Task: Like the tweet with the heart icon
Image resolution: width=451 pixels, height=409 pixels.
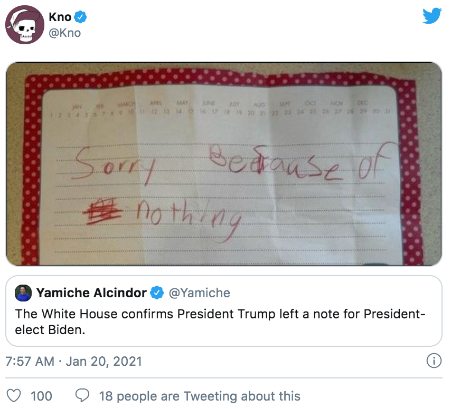Action: [x=15, y=396]
